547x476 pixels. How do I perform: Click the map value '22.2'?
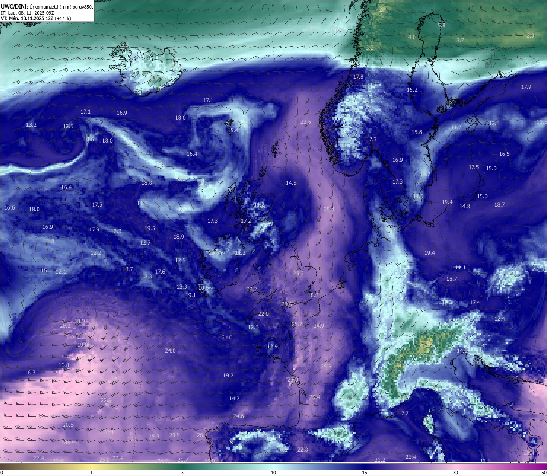(x=252, y=289)
